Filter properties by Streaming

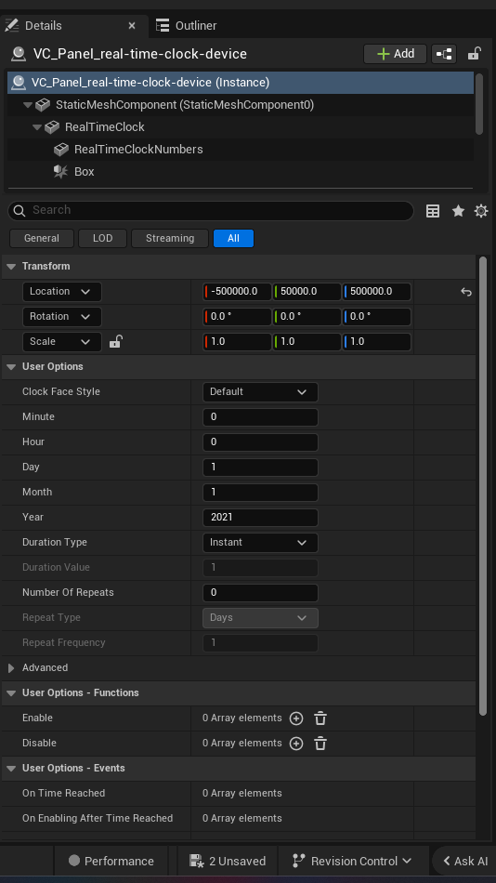coord(170,238)
